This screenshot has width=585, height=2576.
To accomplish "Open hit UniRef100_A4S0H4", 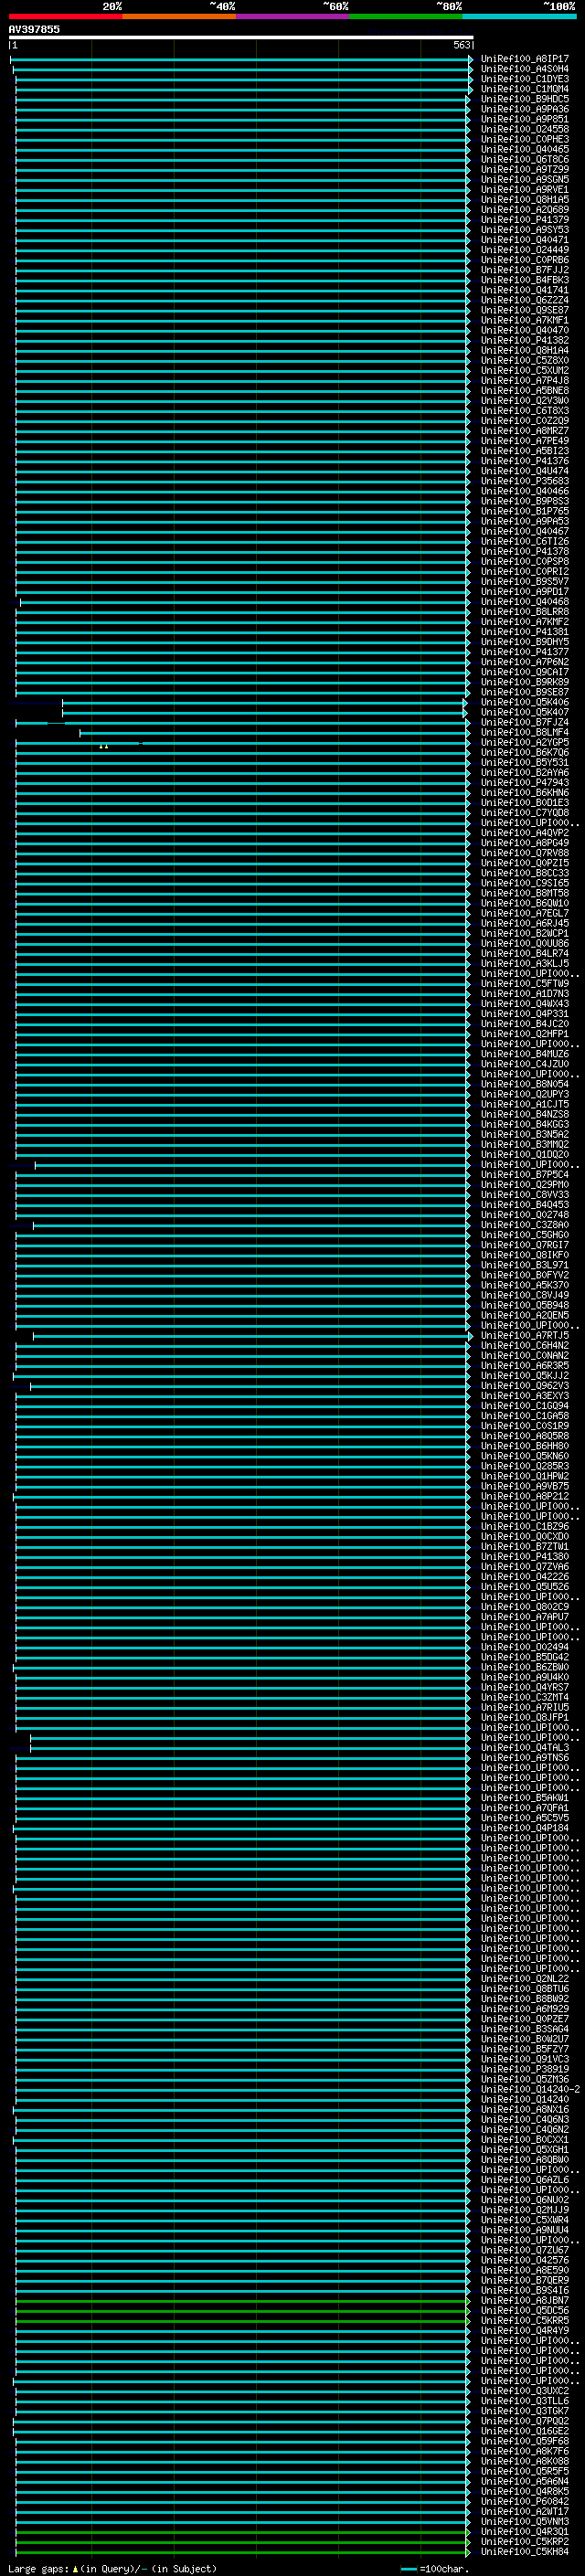I will [524, 69].
